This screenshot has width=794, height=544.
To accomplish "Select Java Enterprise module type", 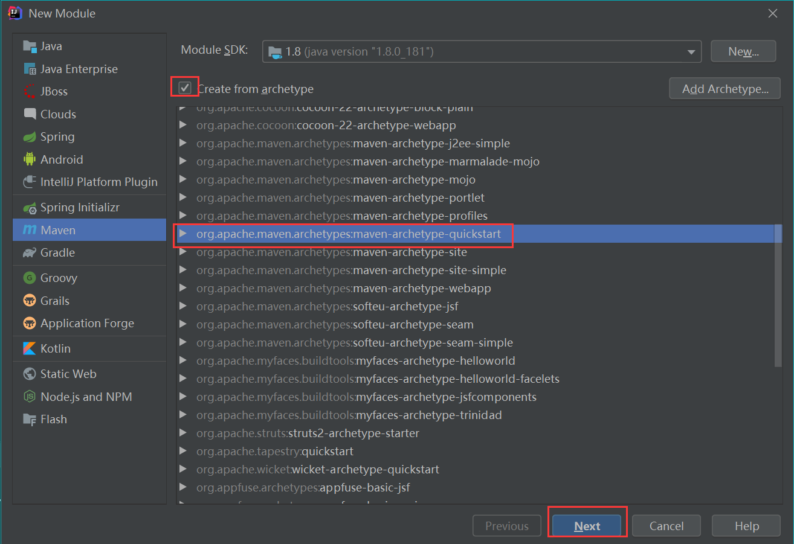I will (x=89, y=69).
